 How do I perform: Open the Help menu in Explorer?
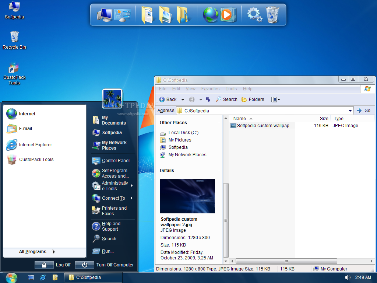(x=247, y=89)
